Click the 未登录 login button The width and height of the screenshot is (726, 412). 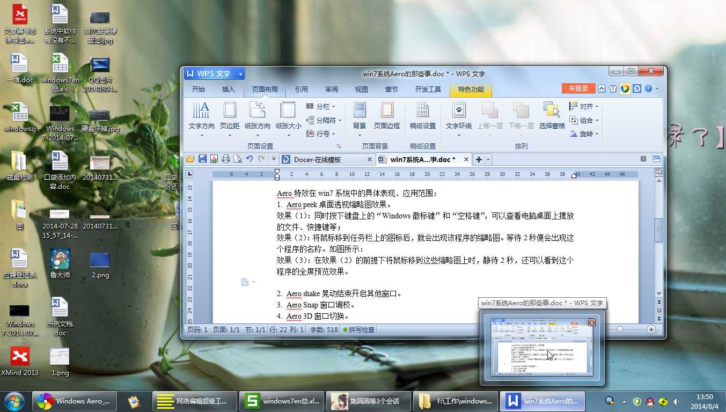click(x=578, y=89)
